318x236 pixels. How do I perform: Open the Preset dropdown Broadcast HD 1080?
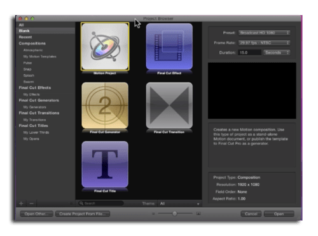264,33
